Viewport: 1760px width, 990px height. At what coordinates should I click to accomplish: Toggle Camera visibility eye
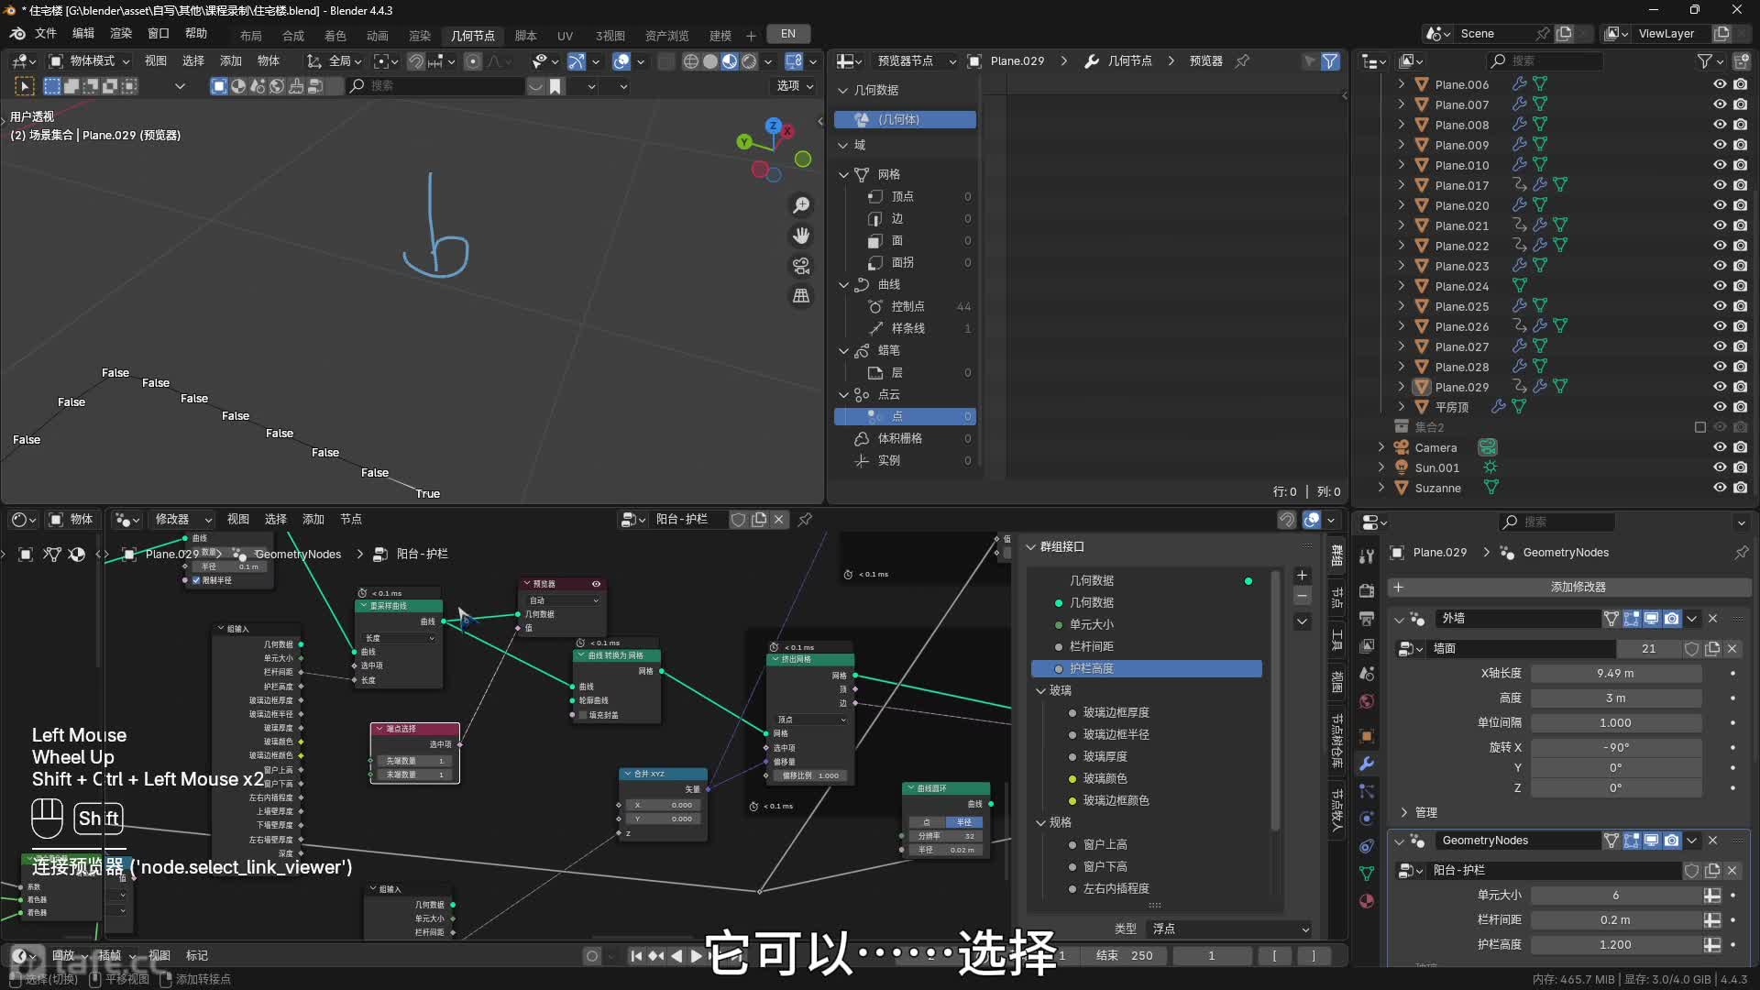coord(1720,448)
